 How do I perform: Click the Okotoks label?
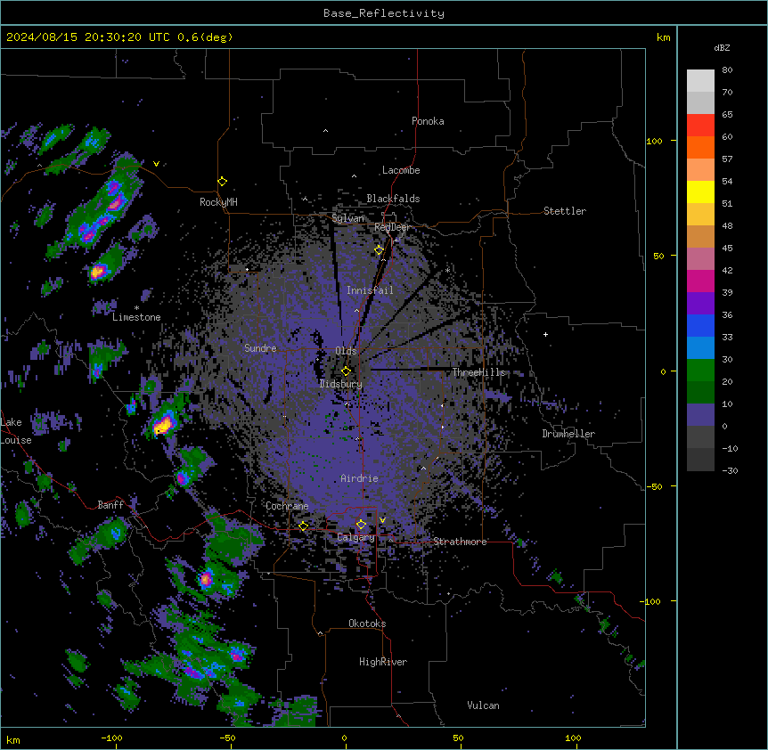367,624
